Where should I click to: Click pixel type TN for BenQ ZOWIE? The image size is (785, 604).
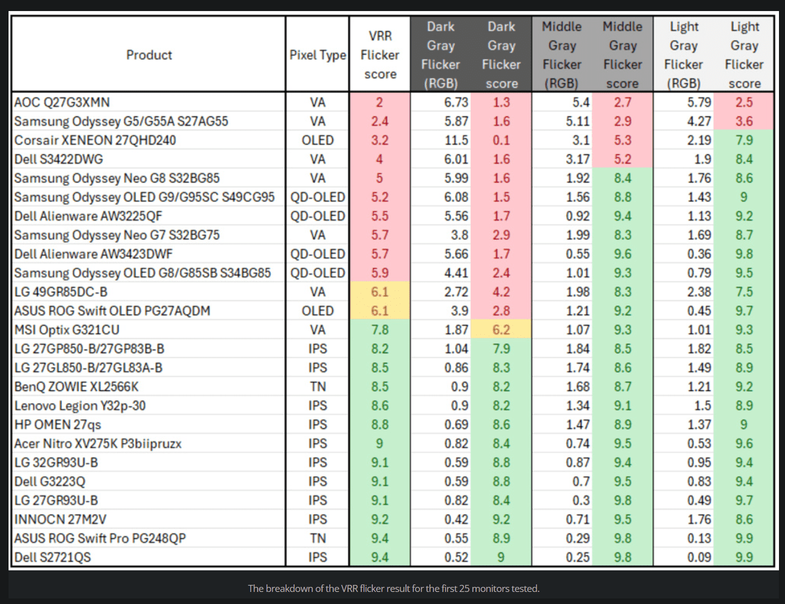point(317,387)
